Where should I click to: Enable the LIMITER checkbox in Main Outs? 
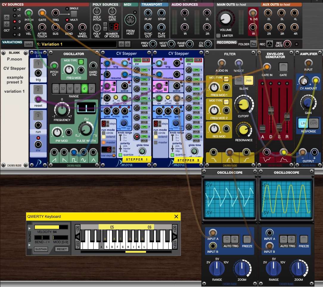coord(218,36)
